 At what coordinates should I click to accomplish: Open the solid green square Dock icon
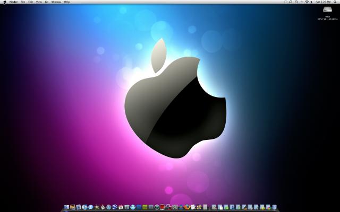point(145,207)
